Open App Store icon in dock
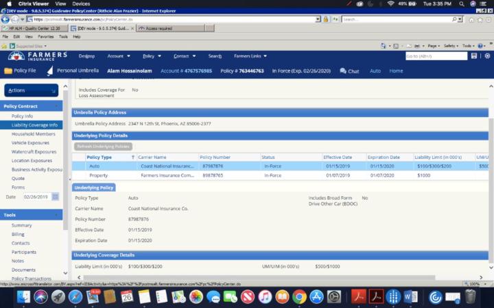The height and width of the screenshot is (308, 494). coord(316,296)
